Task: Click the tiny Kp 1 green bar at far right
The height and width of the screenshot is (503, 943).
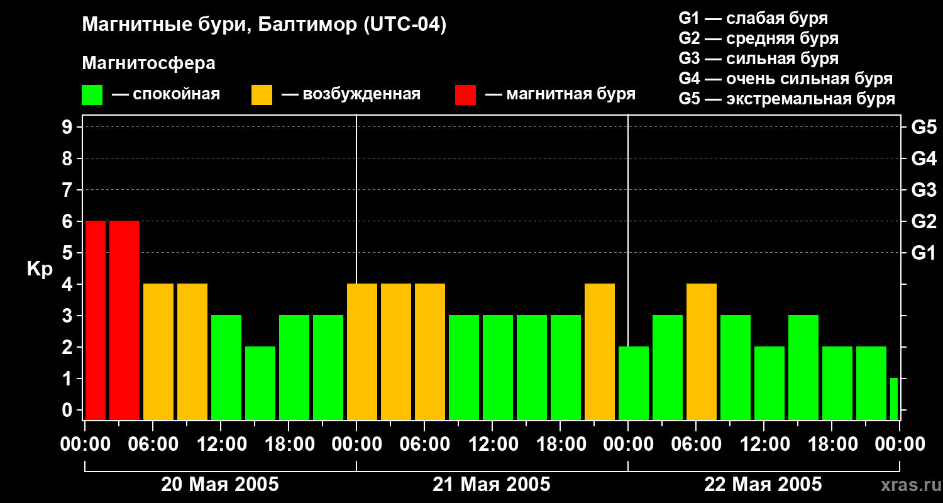Action: 893,399
